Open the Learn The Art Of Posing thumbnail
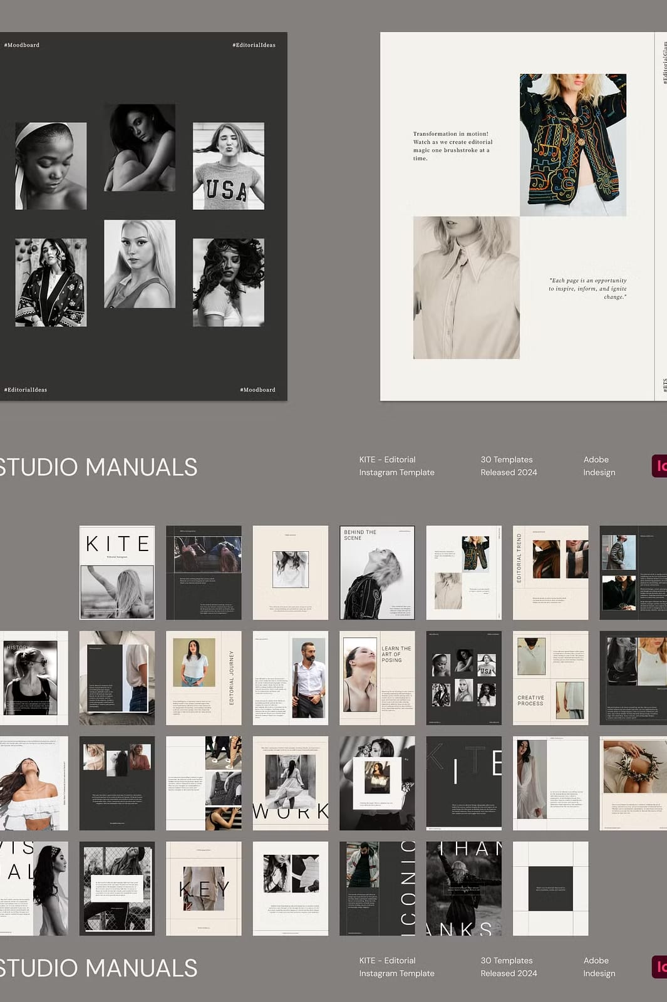This screenshot has width=667, height=1002. [x=377, y=678]
